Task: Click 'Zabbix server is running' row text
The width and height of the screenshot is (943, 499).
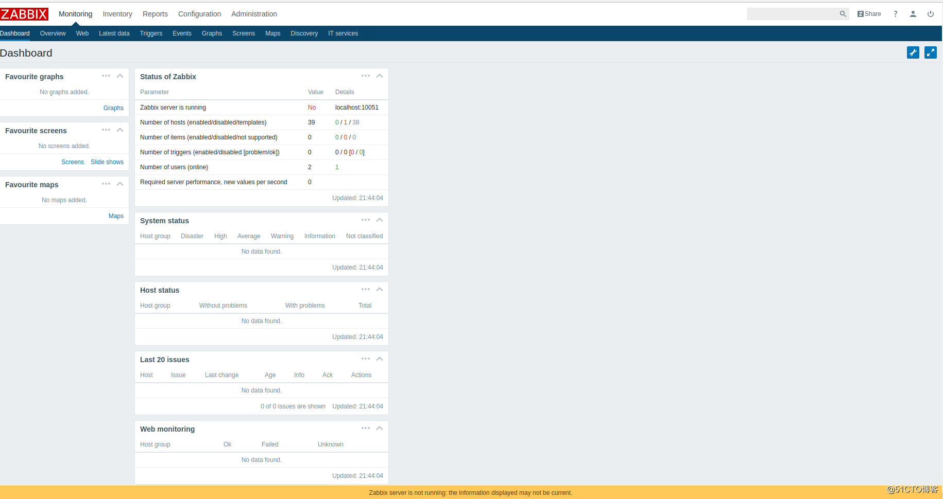Action: [173, 108]
